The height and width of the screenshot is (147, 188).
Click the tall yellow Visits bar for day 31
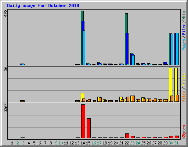coord(176,81)
